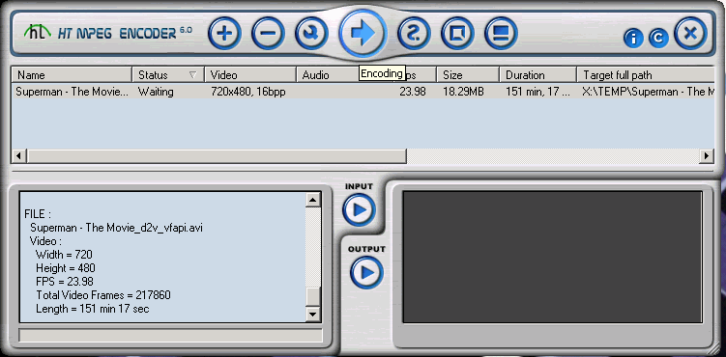Viewport: 726px width, 357px height.
Task: Click the square window mode icon
Action: [x=457, y=33]
